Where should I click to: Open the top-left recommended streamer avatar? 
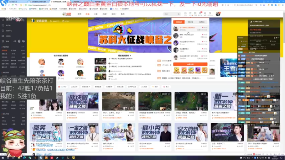tap(42, 62)
